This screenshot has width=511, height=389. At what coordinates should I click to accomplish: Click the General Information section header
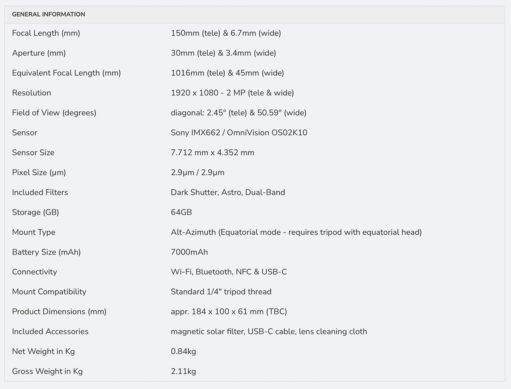coord(49,14)
